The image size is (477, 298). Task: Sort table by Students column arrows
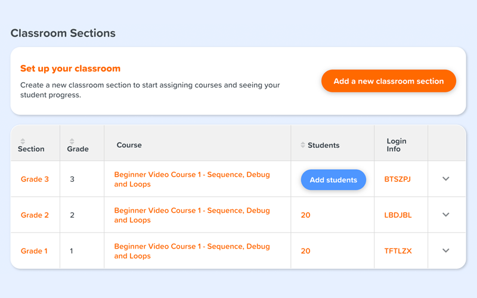point(303,145)
